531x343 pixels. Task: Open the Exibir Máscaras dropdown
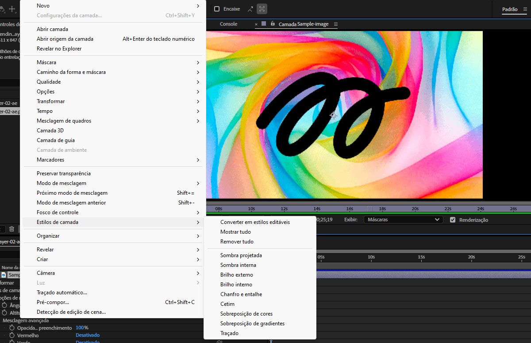(403, 220)
